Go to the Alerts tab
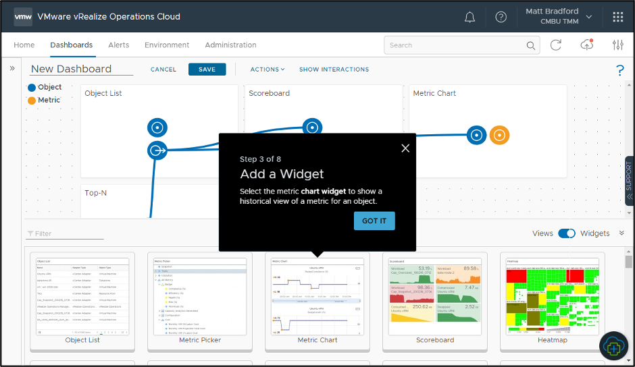The width and height of the screenshot is (635, 367). click(119, 45)
